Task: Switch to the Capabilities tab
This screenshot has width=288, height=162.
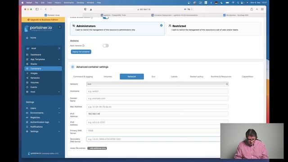Action: pos(247,76)
